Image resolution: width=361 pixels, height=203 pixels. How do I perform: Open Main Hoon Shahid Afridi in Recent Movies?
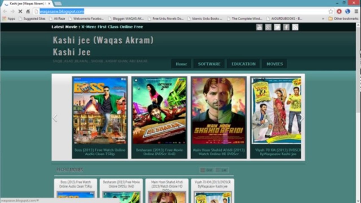pos(167,186)
